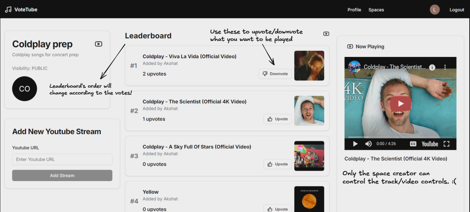Image resolution: width=470 pixels, height=212 pixels.
Task: Submit with the Add Stream button
Action: (x=62, y=176)
